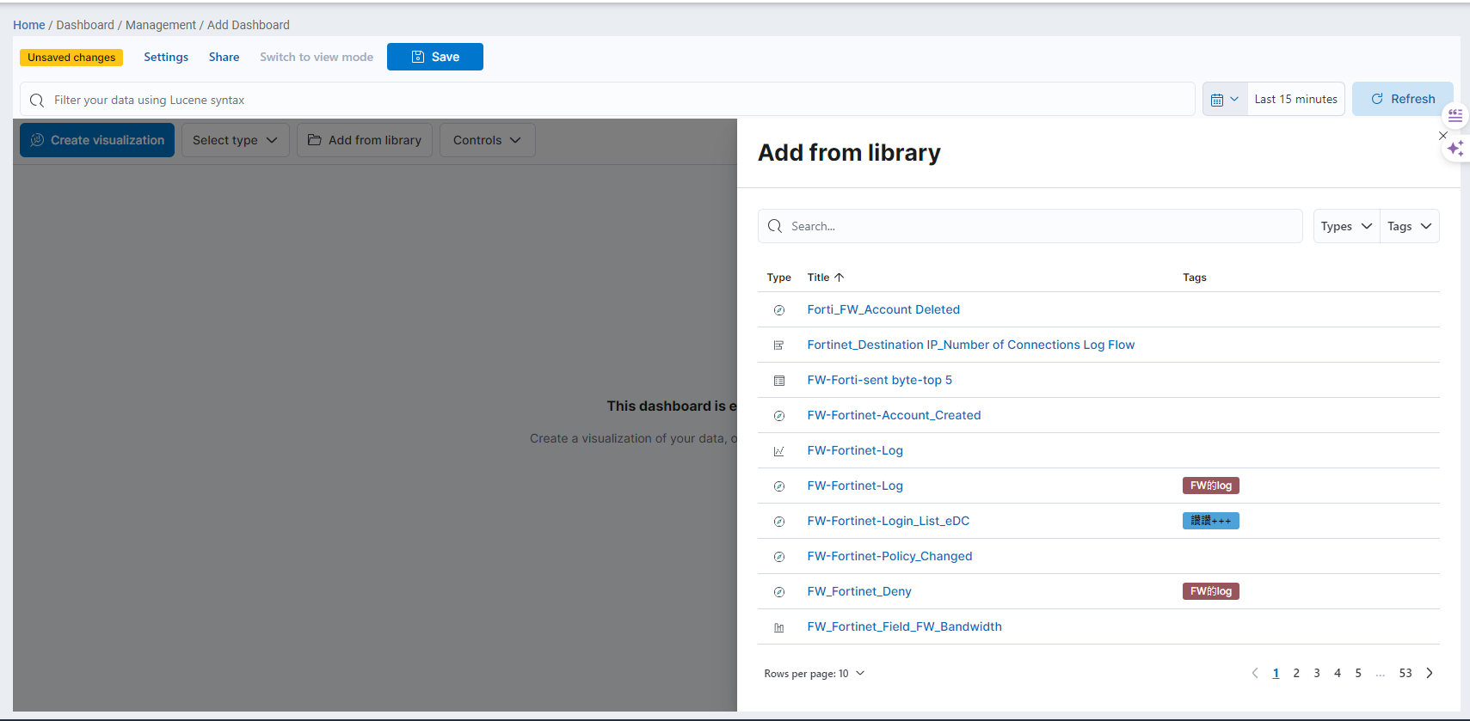The width and height of the screenshot is (1470, 721).
Task: Click the Add from library button
Action: click(x=365, y=140)
